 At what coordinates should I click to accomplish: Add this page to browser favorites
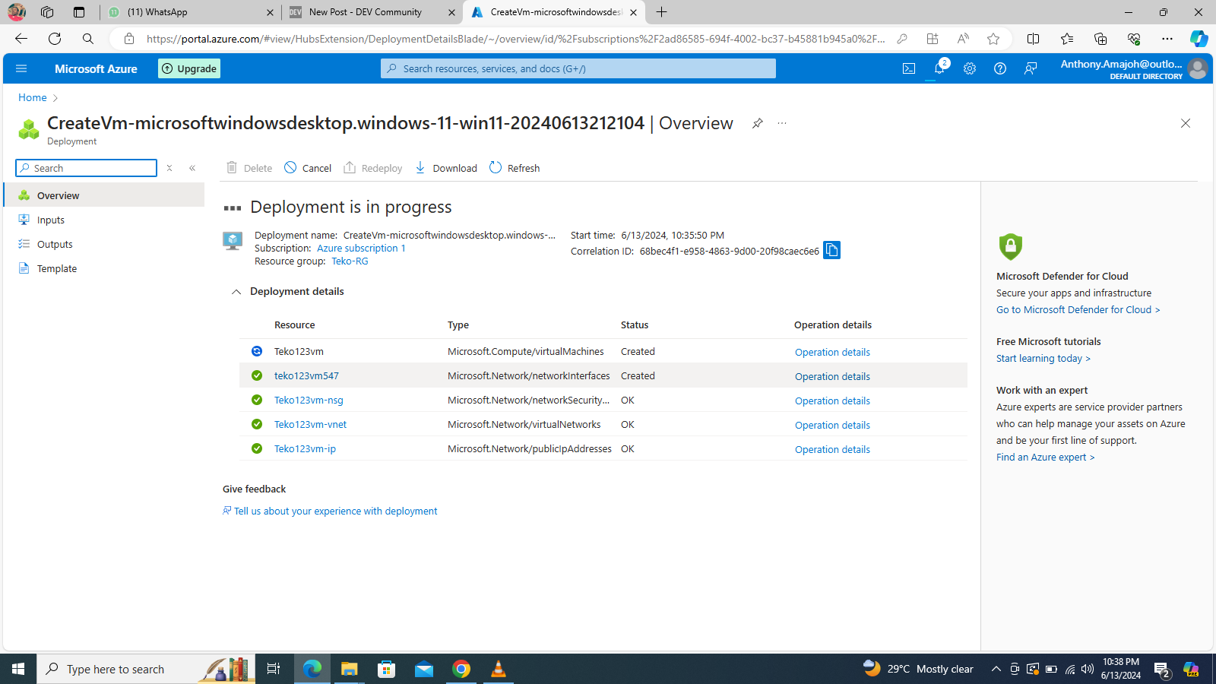click(x=993, y=39)
